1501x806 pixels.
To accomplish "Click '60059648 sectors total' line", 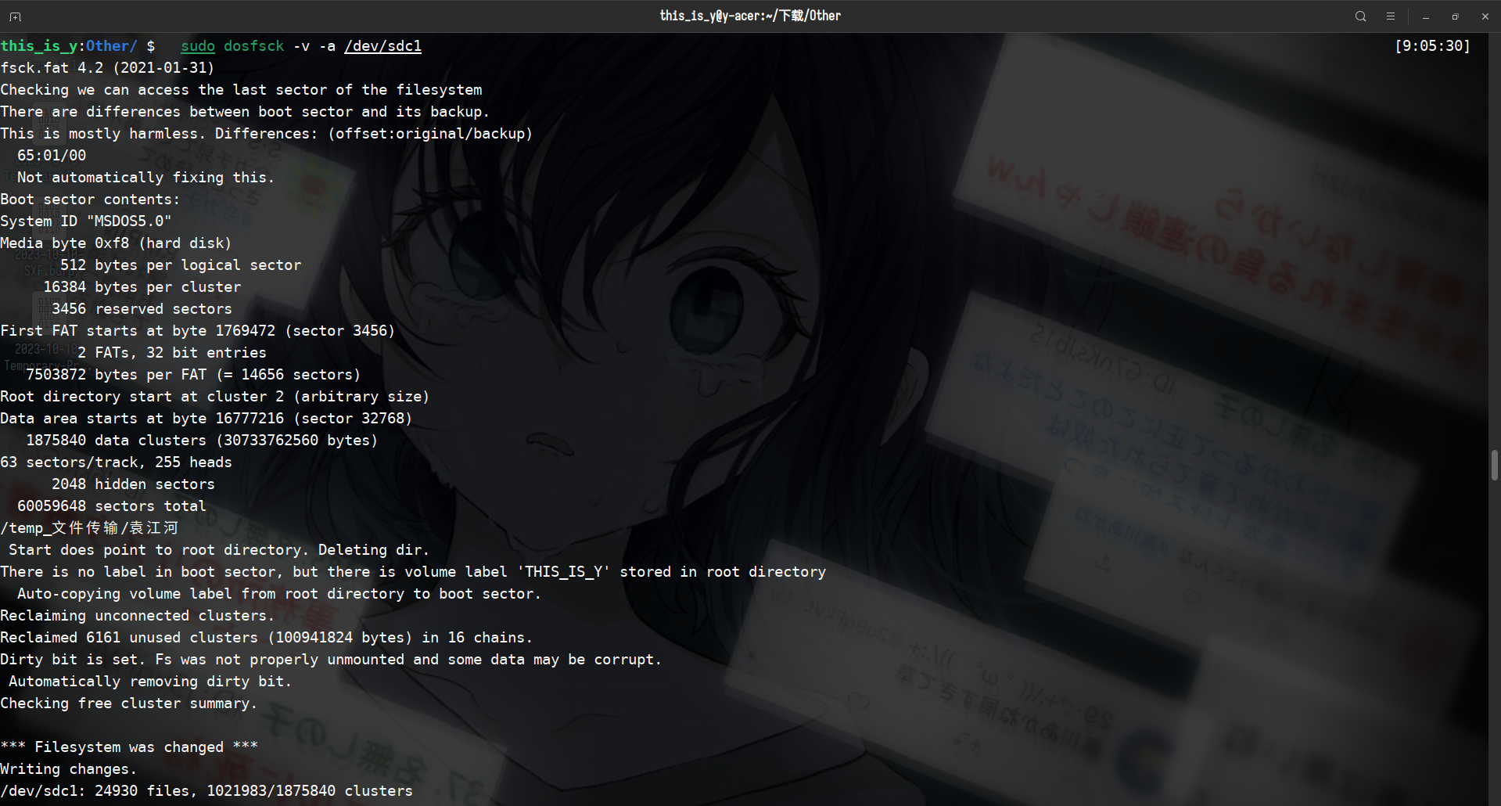I will pyautogui.click(x=112, y=506).
